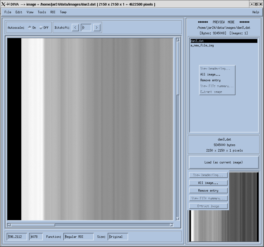Decrease bitshift with the left arrow button
Viewport: 264px width, 247px height.
[x=75, y=28]
